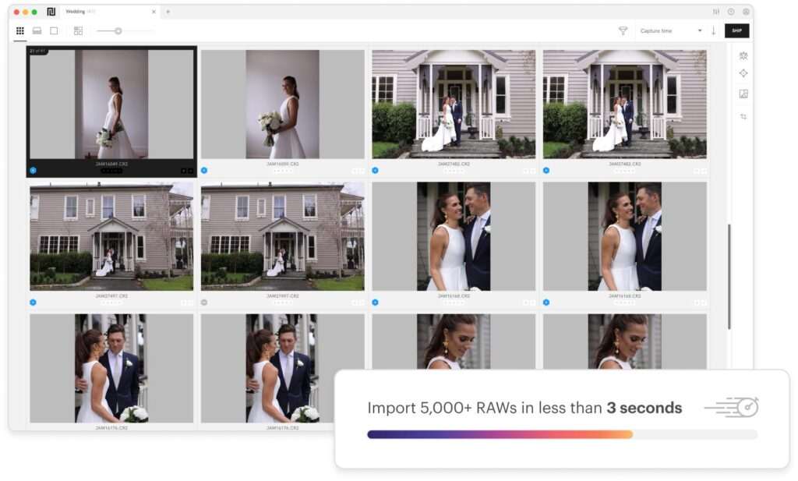Open the focus assessment diamond icon

coord(743,73)
